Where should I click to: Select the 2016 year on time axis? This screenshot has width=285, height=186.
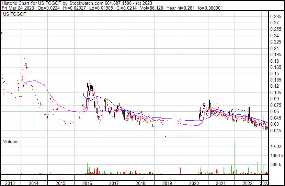(x=88, y=183)
